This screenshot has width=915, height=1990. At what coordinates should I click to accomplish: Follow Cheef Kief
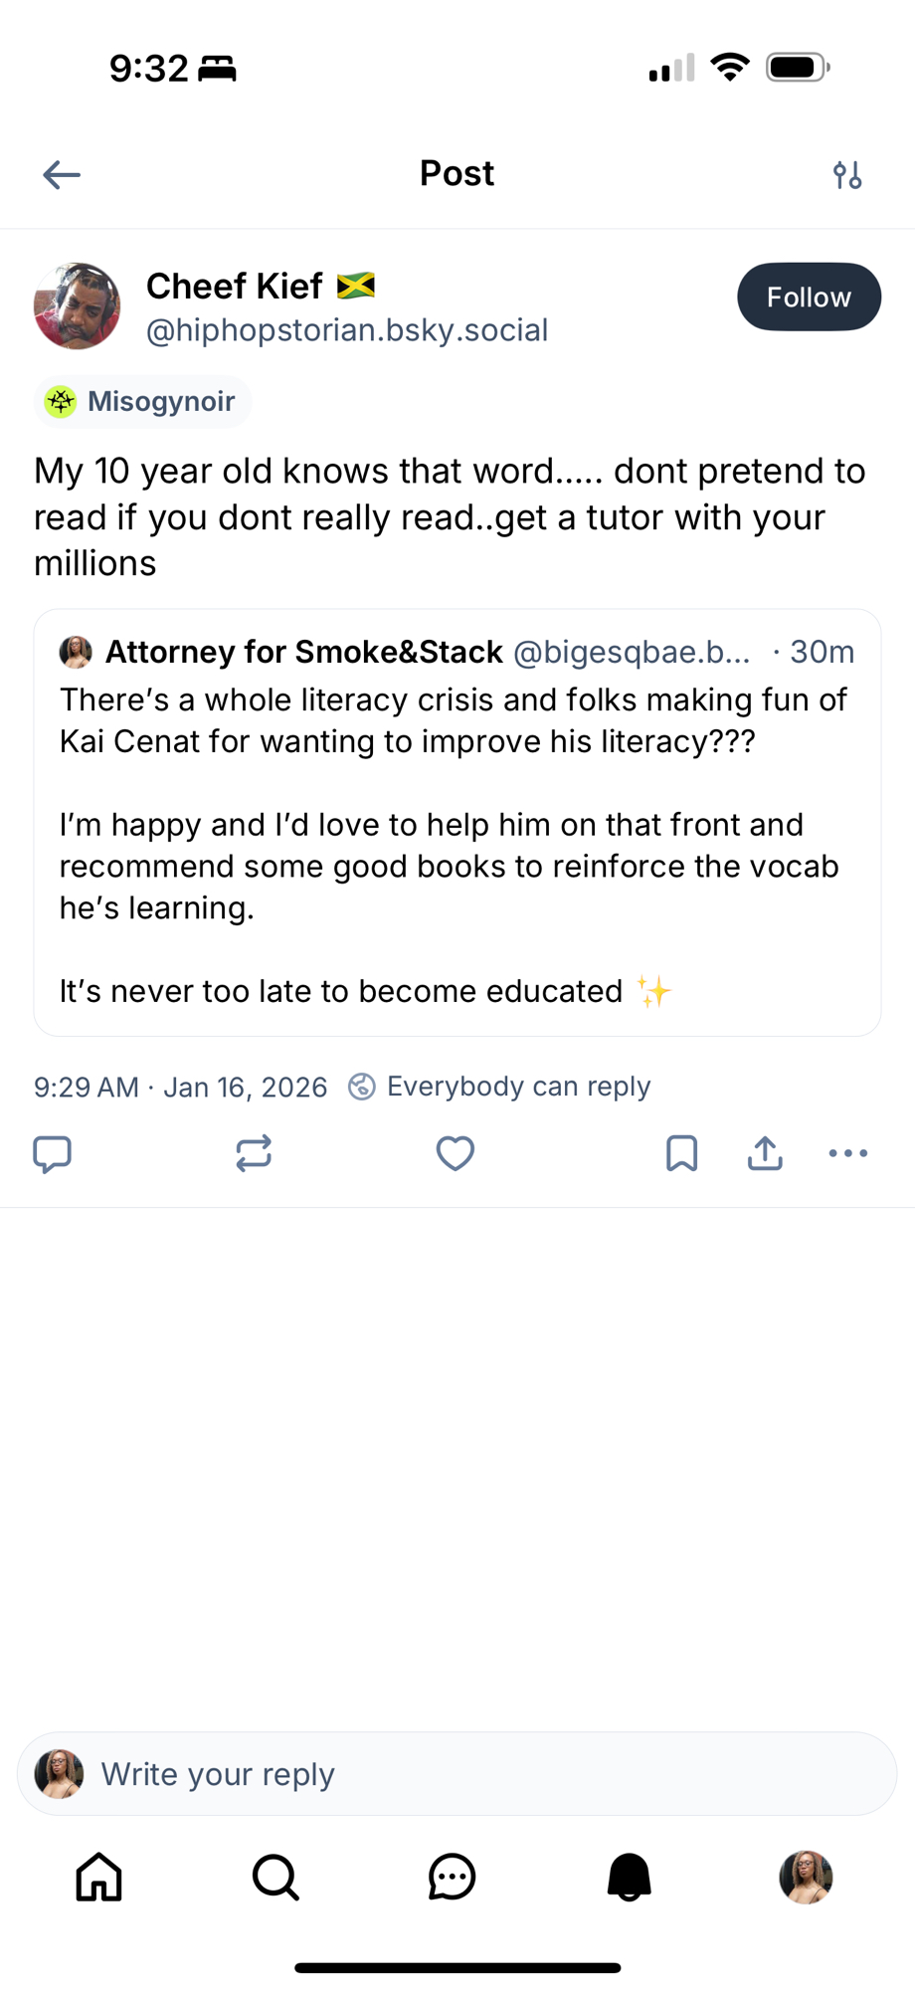coord(809,297)
